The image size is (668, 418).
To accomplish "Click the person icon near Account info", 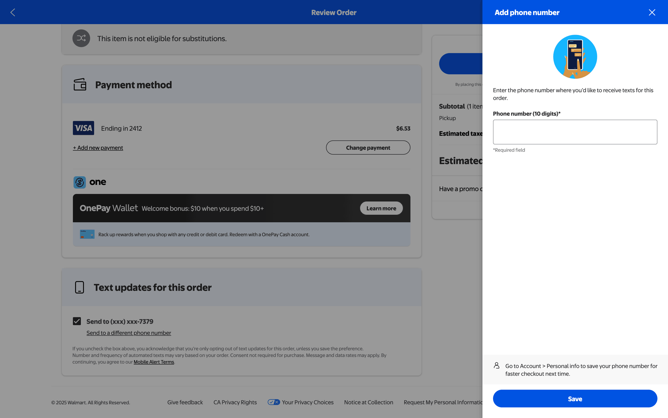I will 496,365.
